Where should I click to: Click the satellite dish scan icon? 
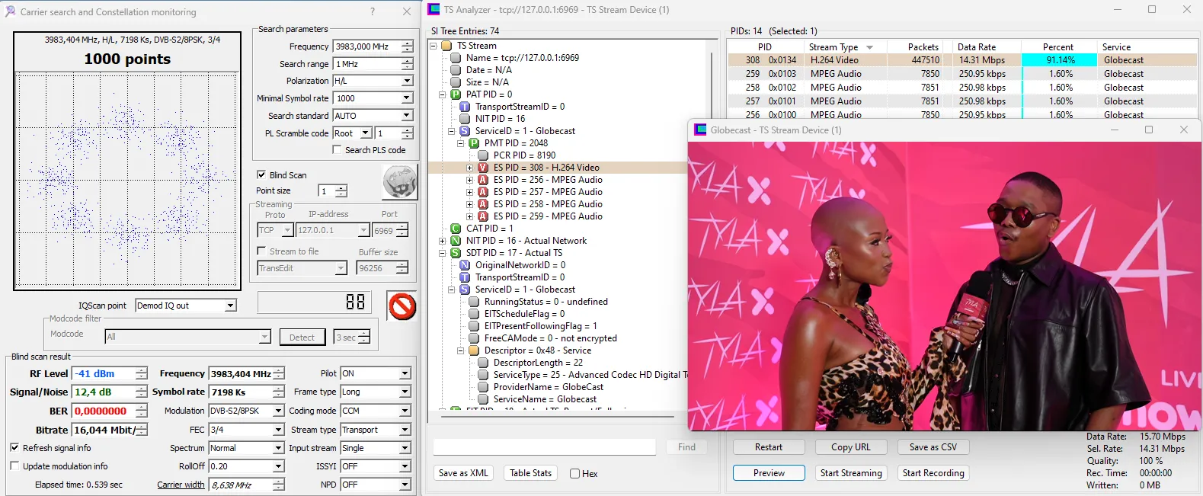pyautogui.click(x=399, y=183)
